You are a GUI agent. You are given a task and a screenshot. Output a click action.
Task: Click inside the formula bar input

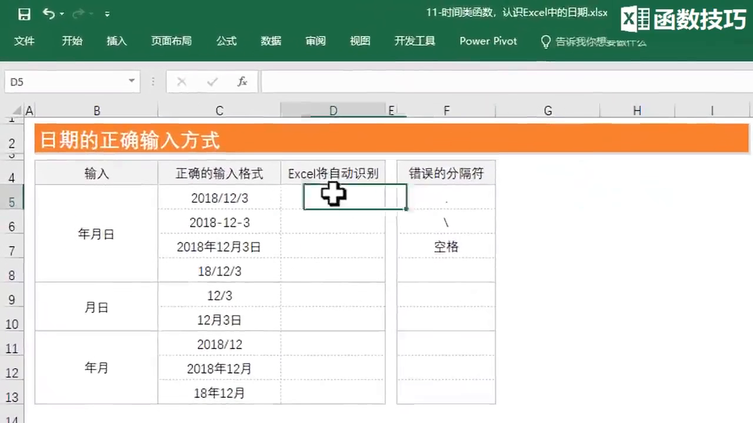point(500,82)
